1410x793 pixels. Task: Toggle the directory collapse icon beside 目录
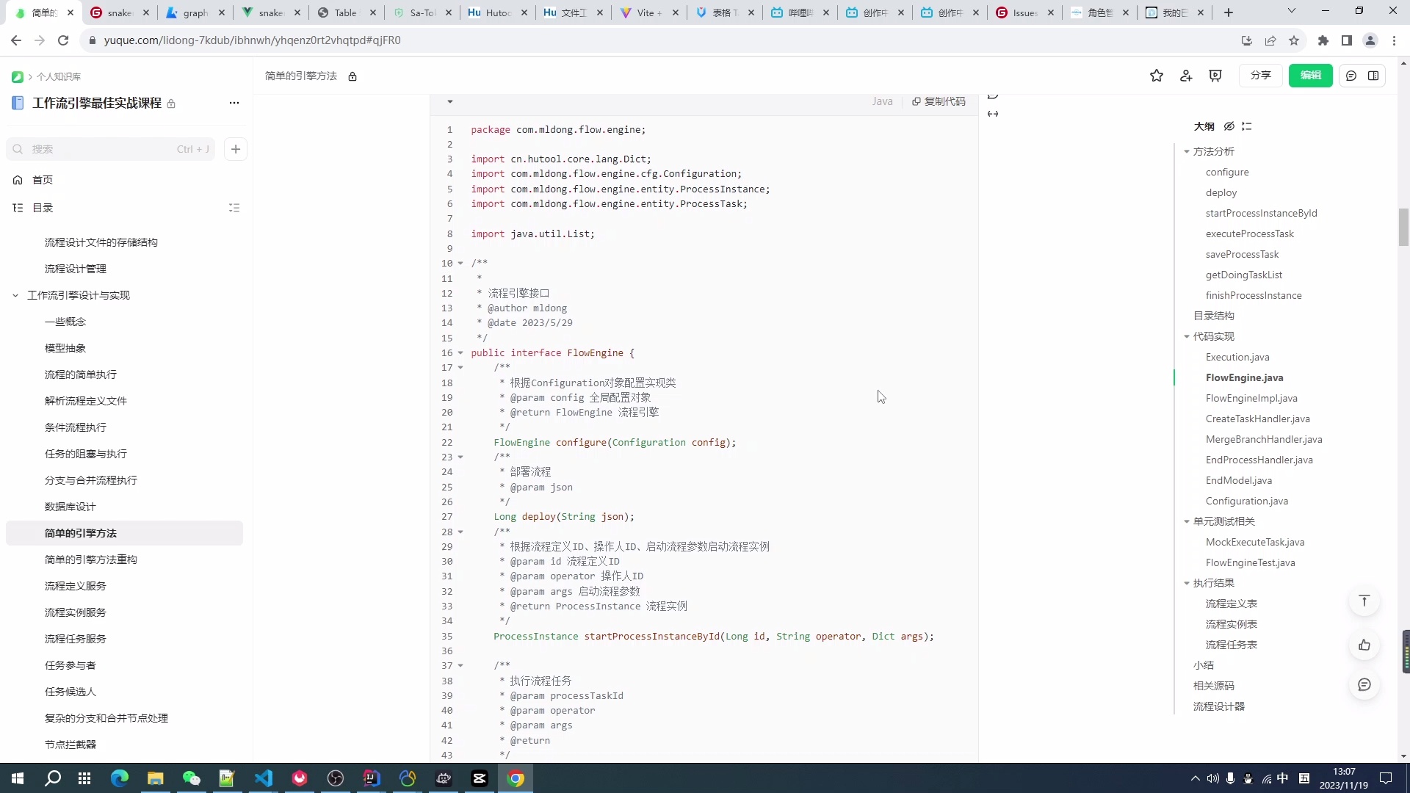(x=234, y=208)
